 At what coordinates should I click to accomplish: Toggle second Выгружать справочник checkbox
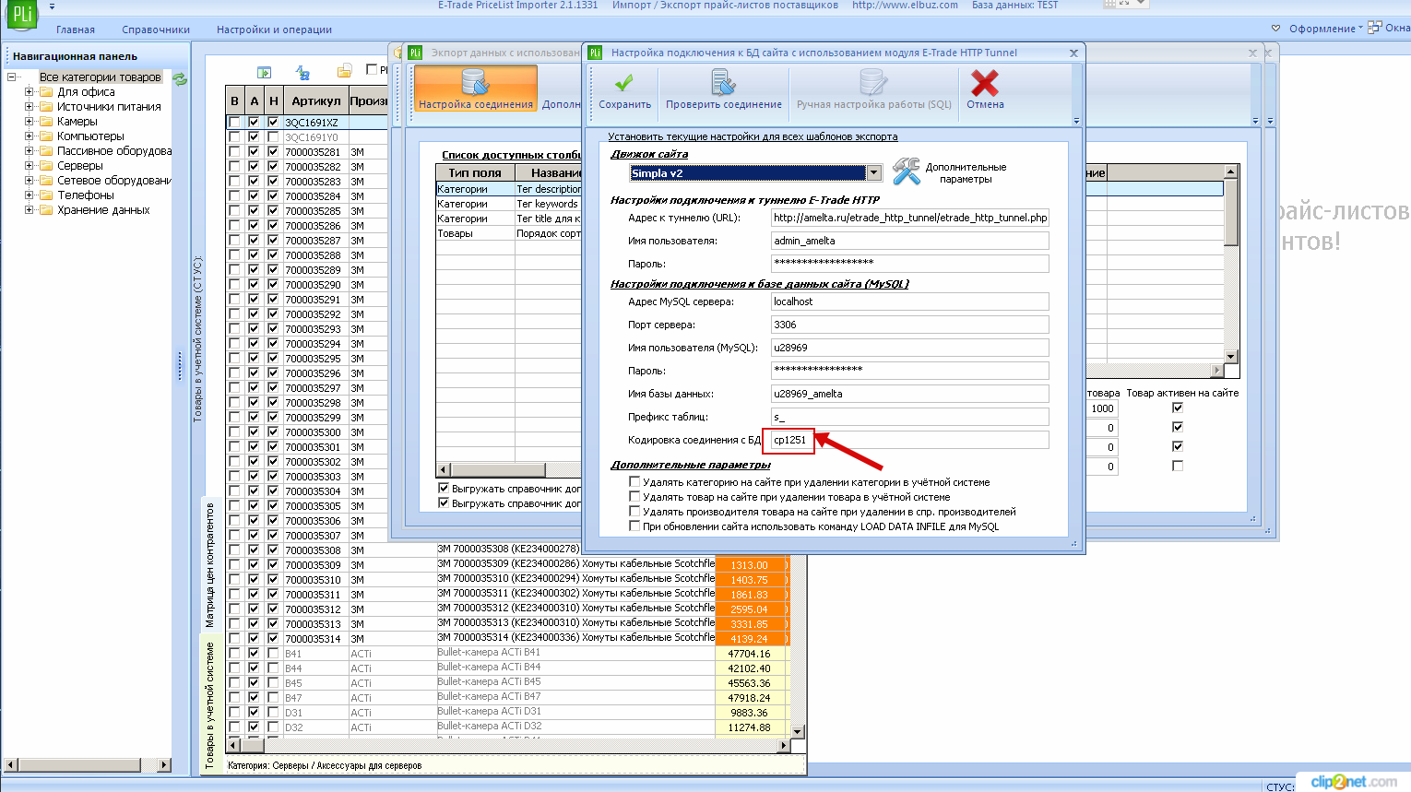[444, 503]
